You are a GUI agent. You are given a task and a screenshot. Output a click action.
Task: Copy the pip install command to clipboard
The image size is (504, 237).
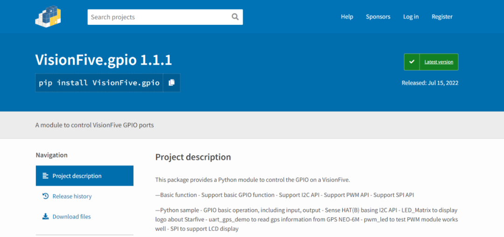click(172, 83)
